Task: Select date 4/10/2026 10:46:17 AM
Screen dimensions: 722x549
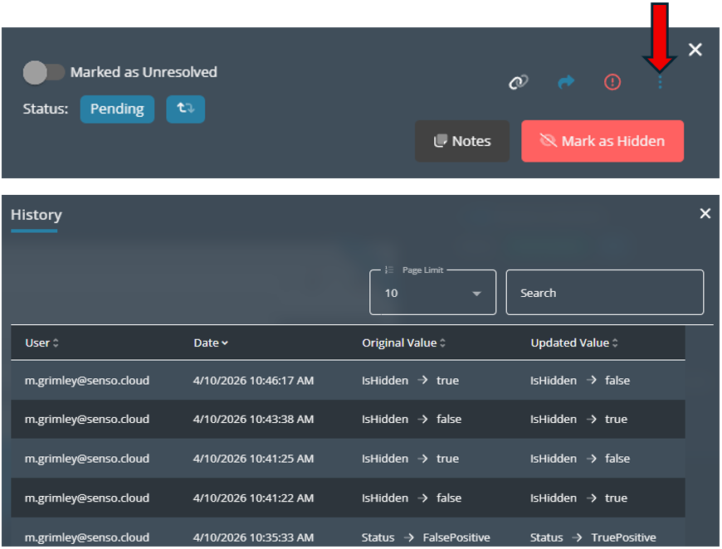Action: coord(253,381)
